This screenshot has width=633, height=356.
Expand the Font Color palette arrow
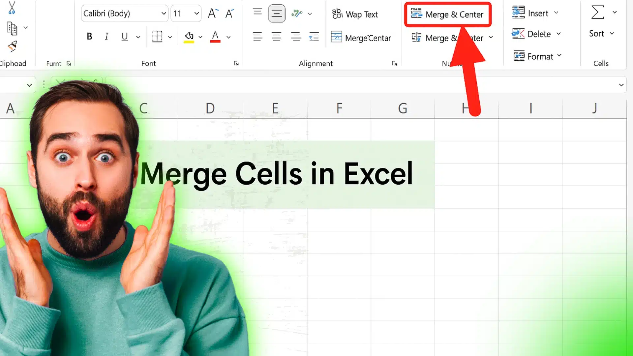tap(228, 37)
